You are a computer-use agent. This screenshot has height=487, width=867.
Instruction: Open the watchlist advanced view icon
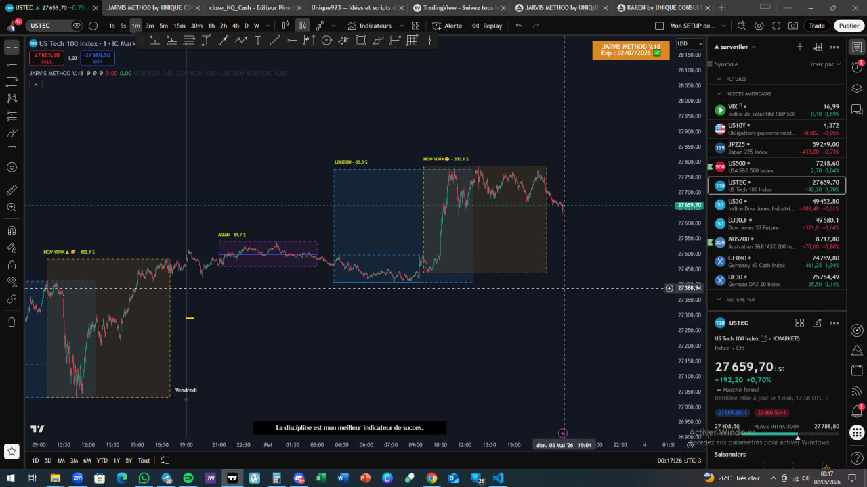coord(817,47)
